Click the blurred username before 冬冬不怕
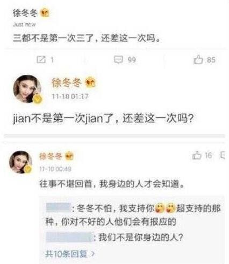This screenshot has height=264, width=229. [58, 208]
